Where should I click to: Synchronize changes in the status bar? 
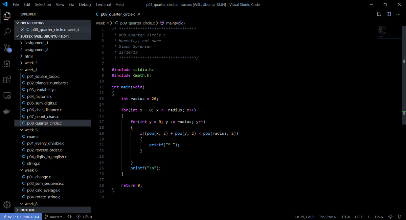click(x=69, y=217)
